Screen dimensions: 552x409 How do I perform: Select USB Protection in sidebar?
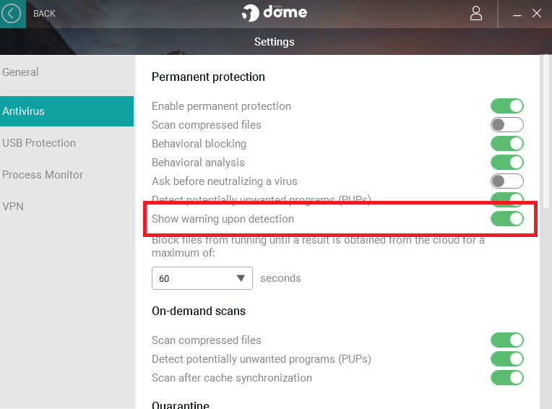pyautogui.click(x=39, y=143)
